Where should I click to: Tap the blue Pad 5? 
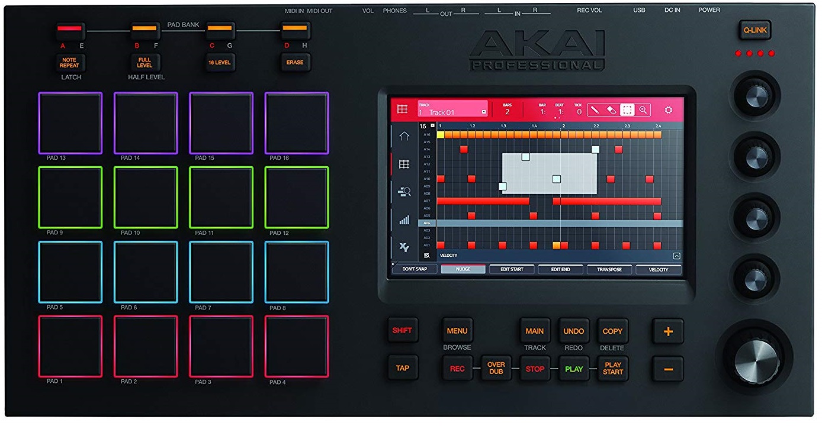click(x=70, y=272)
